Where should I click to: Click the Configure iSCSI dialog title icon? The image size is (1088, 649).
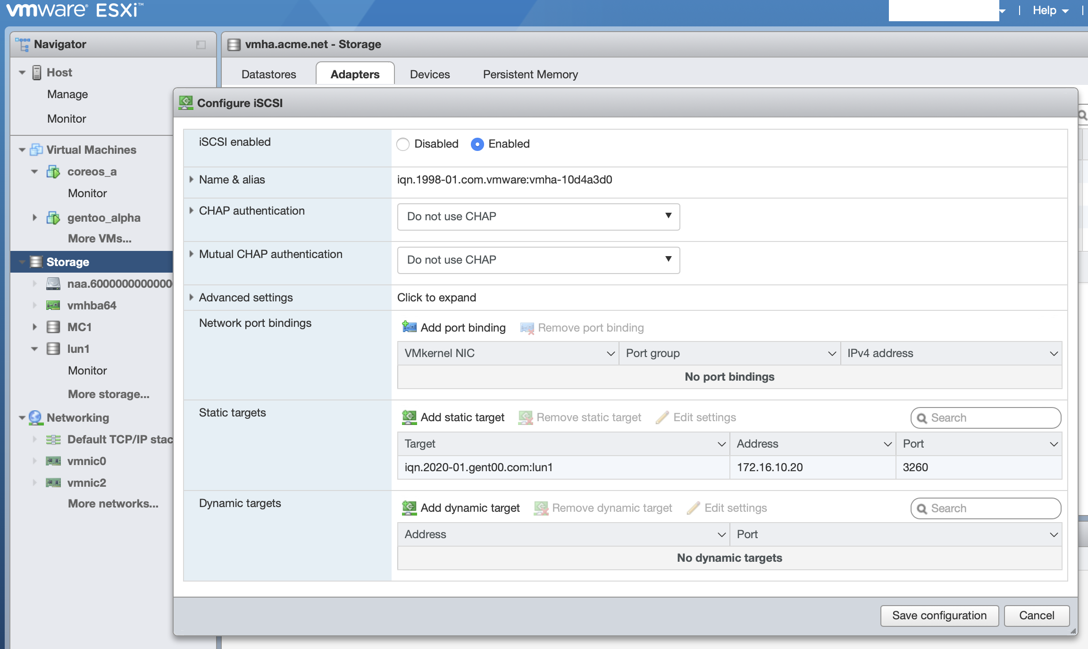(186, 103)
